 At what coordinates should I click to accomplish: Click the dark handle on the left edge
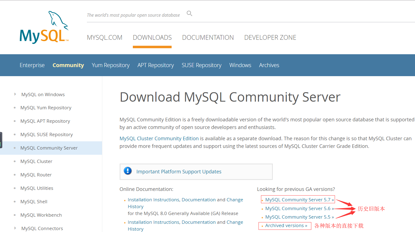(x=1, y=140)
